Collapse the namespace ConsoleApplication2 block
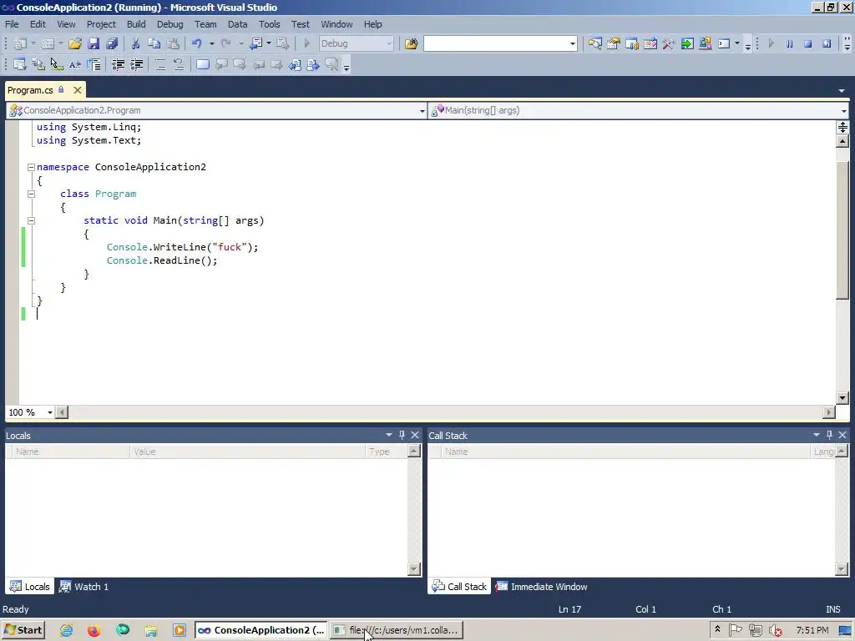This screenshot has width=855, height=641. [x=31, y=167]
